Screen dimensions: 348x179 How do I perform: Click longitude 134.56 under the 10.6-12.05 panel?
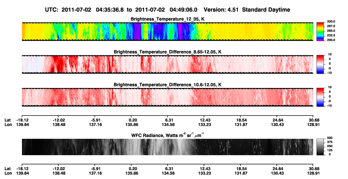[169, 125]
